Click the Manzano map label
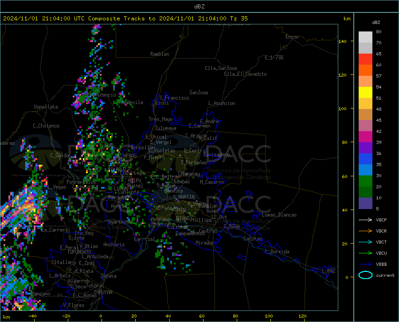The image size is (399, 322). click(x=41, y=294)
